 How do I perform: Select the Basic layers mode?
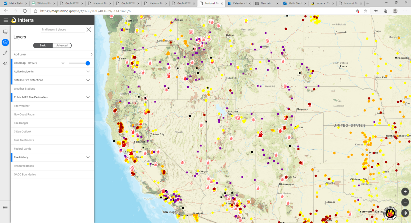point(43,45)
